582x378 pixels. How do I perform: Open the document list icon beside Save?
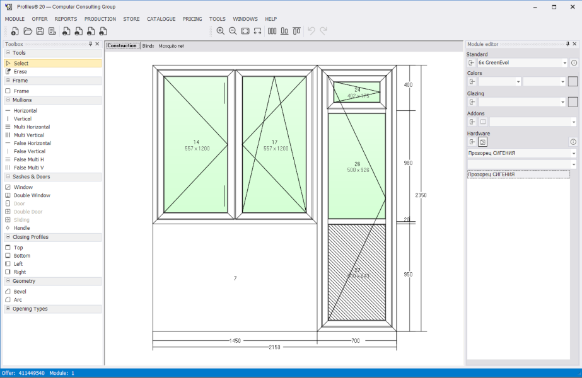[x=52, y=31]
